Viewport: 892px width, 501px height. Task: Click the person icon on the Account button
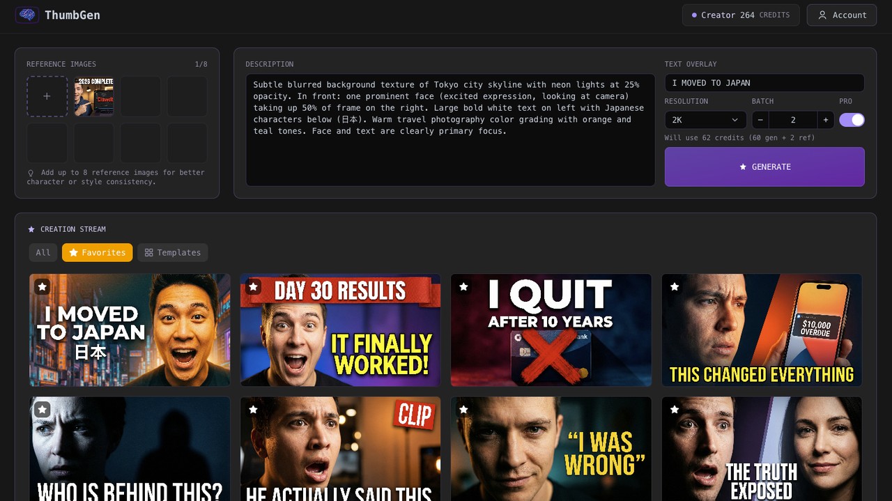[824, 15]
